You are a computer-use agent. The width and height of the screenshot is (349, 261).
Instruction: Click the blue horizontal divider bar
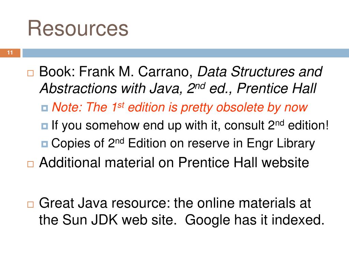[186, 53]
